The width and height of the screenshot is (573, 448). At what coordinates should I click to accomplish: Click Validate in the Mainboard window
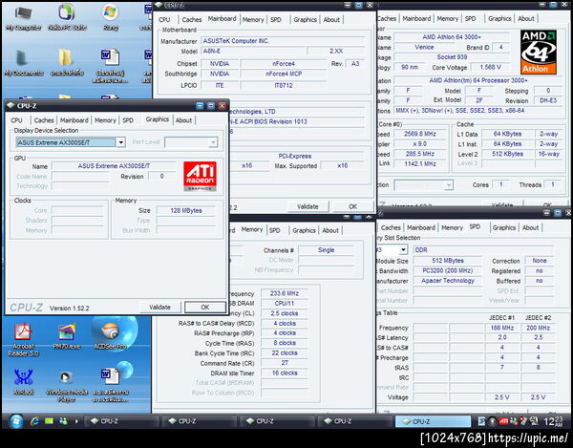click(x=308, y=206)
